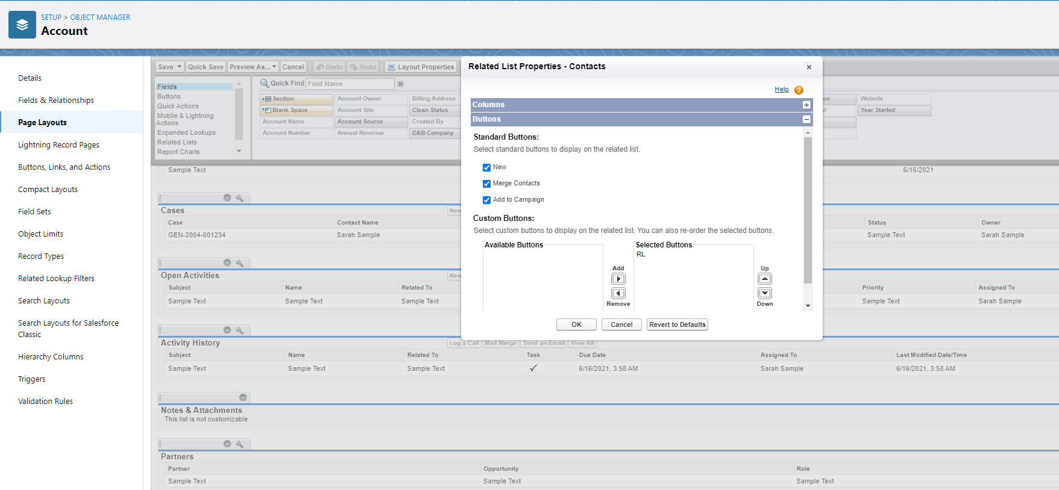Add selected custom button with Add arrow
The width and height of the screenshot is (1059, 490).
tap(618, 279)
